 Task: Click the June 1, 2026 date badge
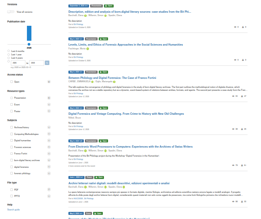tap(76, 178)
